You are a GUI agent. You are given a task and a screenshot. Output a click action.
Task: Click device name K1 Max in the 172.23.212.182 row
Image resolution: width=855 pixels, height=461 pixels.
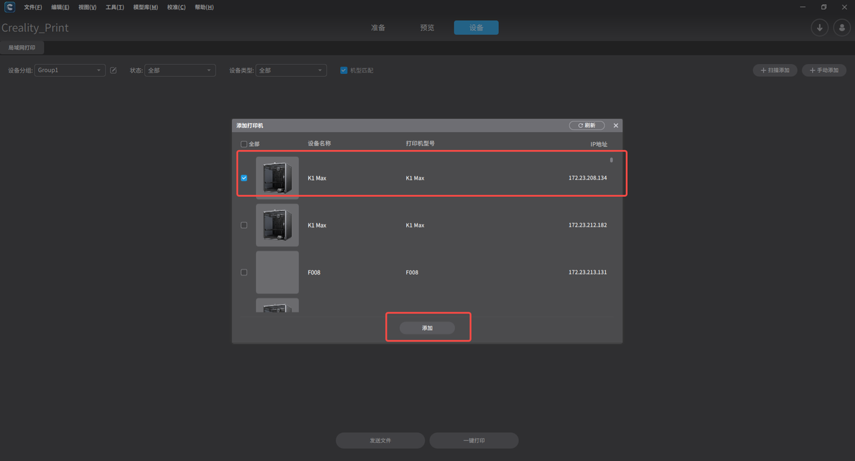click(317, 225)
